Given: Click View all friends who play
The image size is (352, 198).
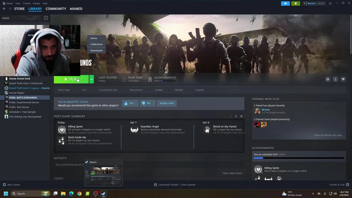Looking at the screenshot, I should point(328,135).
